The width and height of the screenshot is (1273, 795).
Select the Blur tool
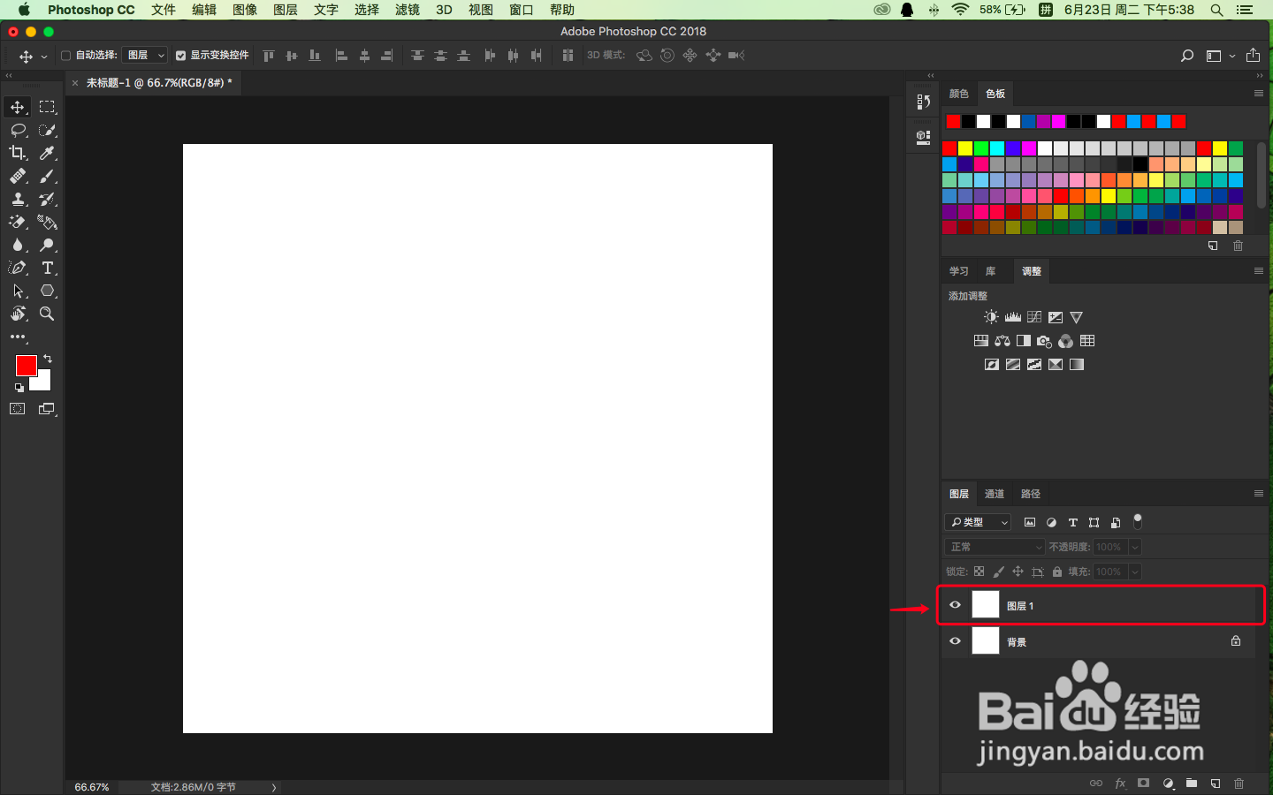(18, 245)
